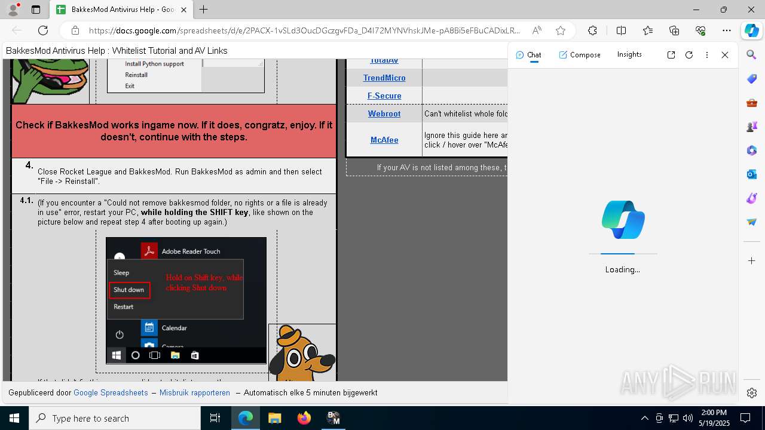Switch to the Compose tab in Copilot
The width and height of the screenshot is (765, 430).
coord(580,55)
